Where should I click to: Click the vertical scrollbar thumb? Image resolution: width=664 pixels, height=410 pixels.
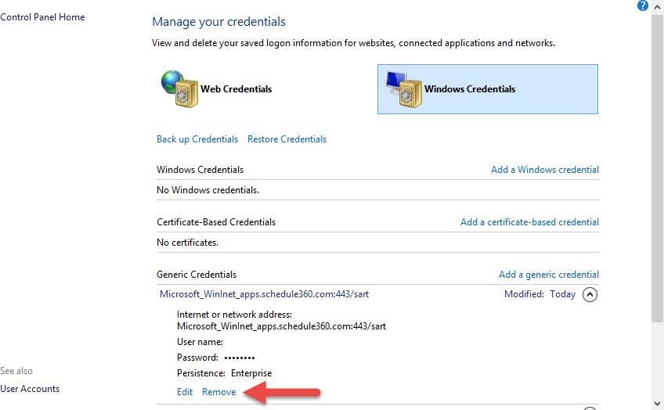(657, 168)
